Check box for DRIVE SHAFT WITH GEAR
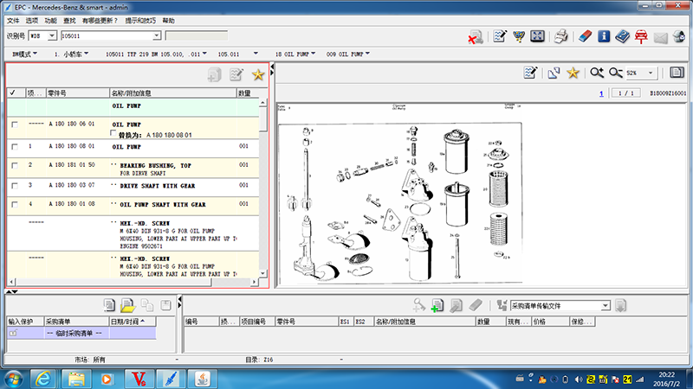The width and height of the screenshot is (693, 389). [15, 186]
